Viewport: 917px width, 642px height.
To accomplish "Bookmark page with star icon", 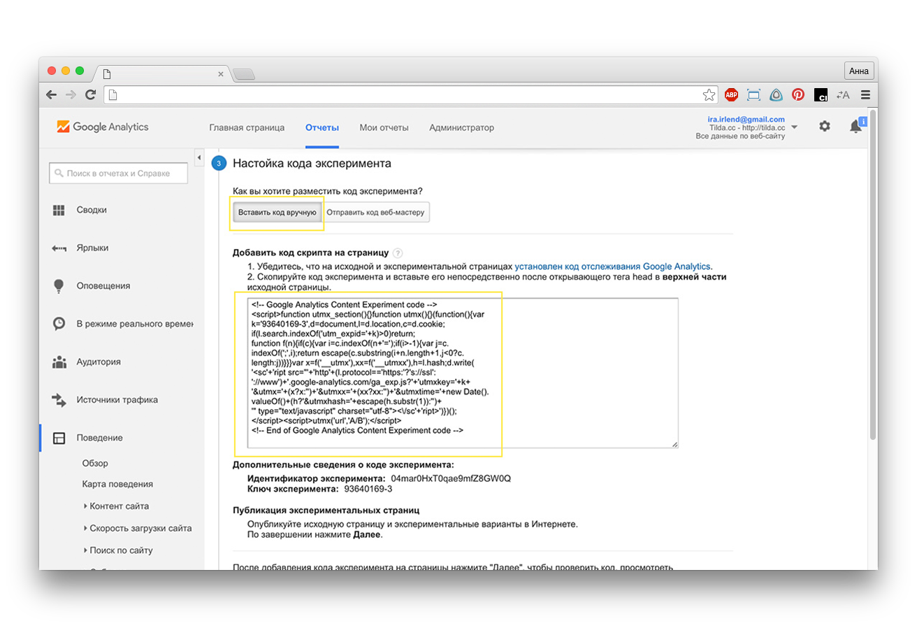I will [709, 95].
